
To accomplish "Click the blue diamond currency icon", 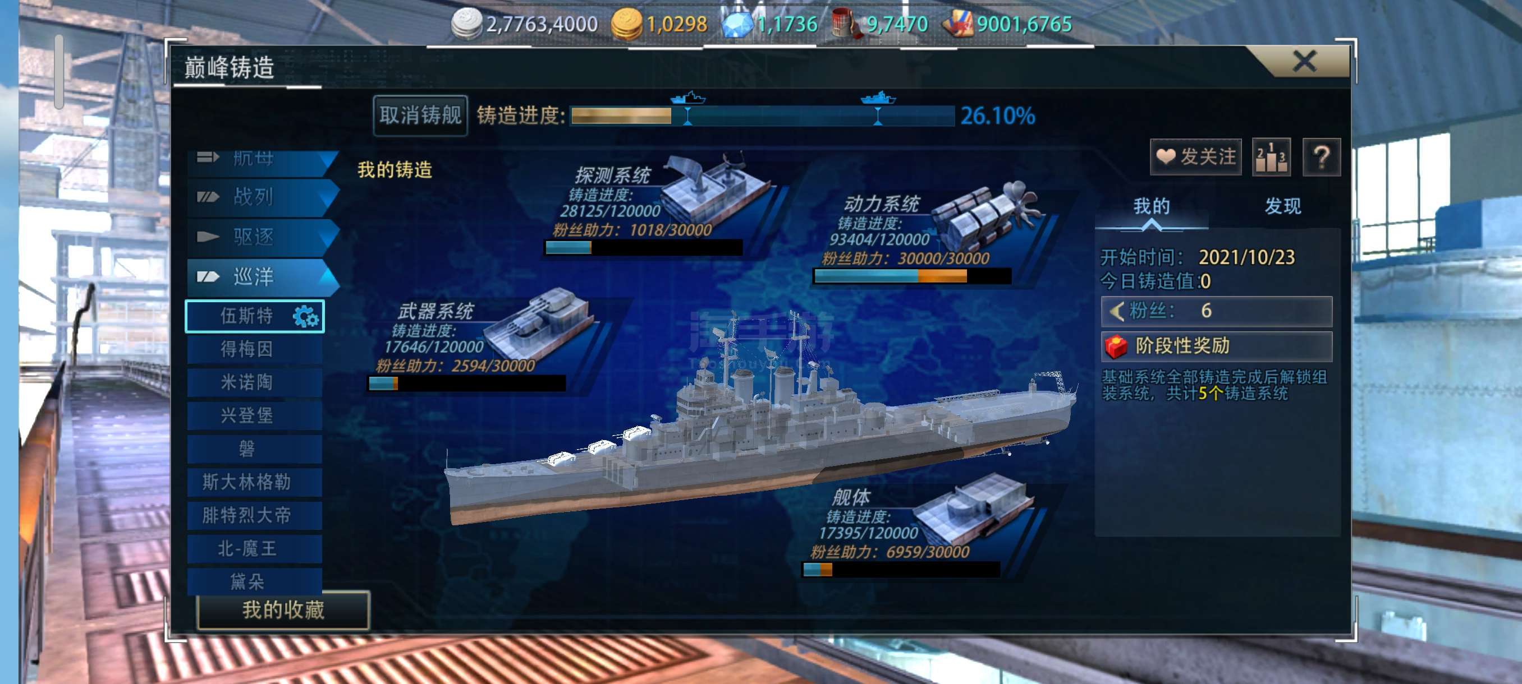I will (x=737, y=24).
